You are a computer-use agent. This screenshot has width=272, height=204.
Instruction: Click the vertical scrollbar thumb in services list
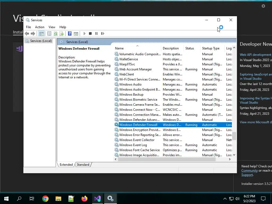point(234,136)
